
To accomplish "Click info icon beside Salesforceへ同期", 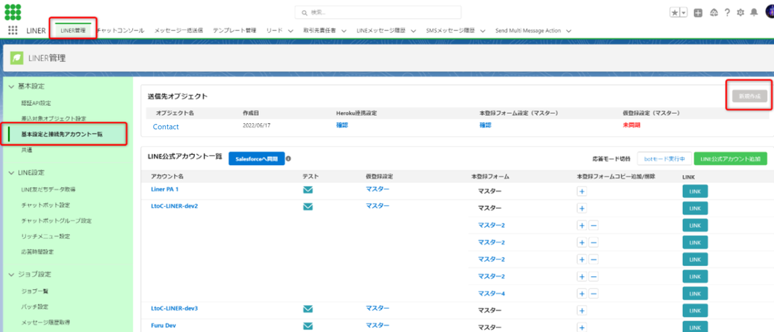I will coord(289,159).
